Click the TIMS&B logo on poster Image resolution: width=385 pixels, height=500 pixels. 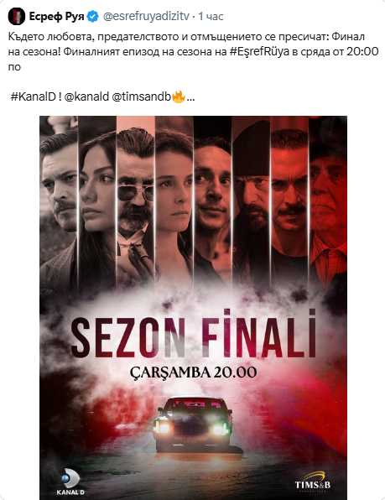point(313,481)
